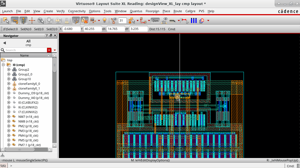Open dropdown beside the wire-select pointer icon
Image resolution: width=300 pixels, height=168 pixels.
(x=137, y=21)
